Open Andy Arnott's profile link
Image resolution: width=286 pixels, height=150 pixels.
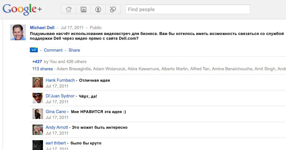pyautogui.click(x=57, y=127)
